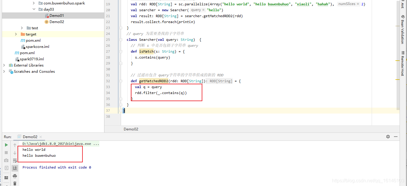This screenshot has width=407, height=186.
Task: Click the grey Stop process icon
Action: [6, 153]
